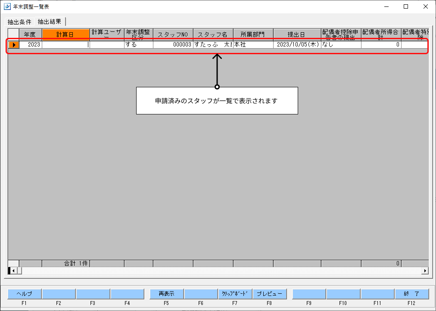Viewport: 436px width, 311px height.
Task: Click the 本社 department cell
Action: pos(253,44)
